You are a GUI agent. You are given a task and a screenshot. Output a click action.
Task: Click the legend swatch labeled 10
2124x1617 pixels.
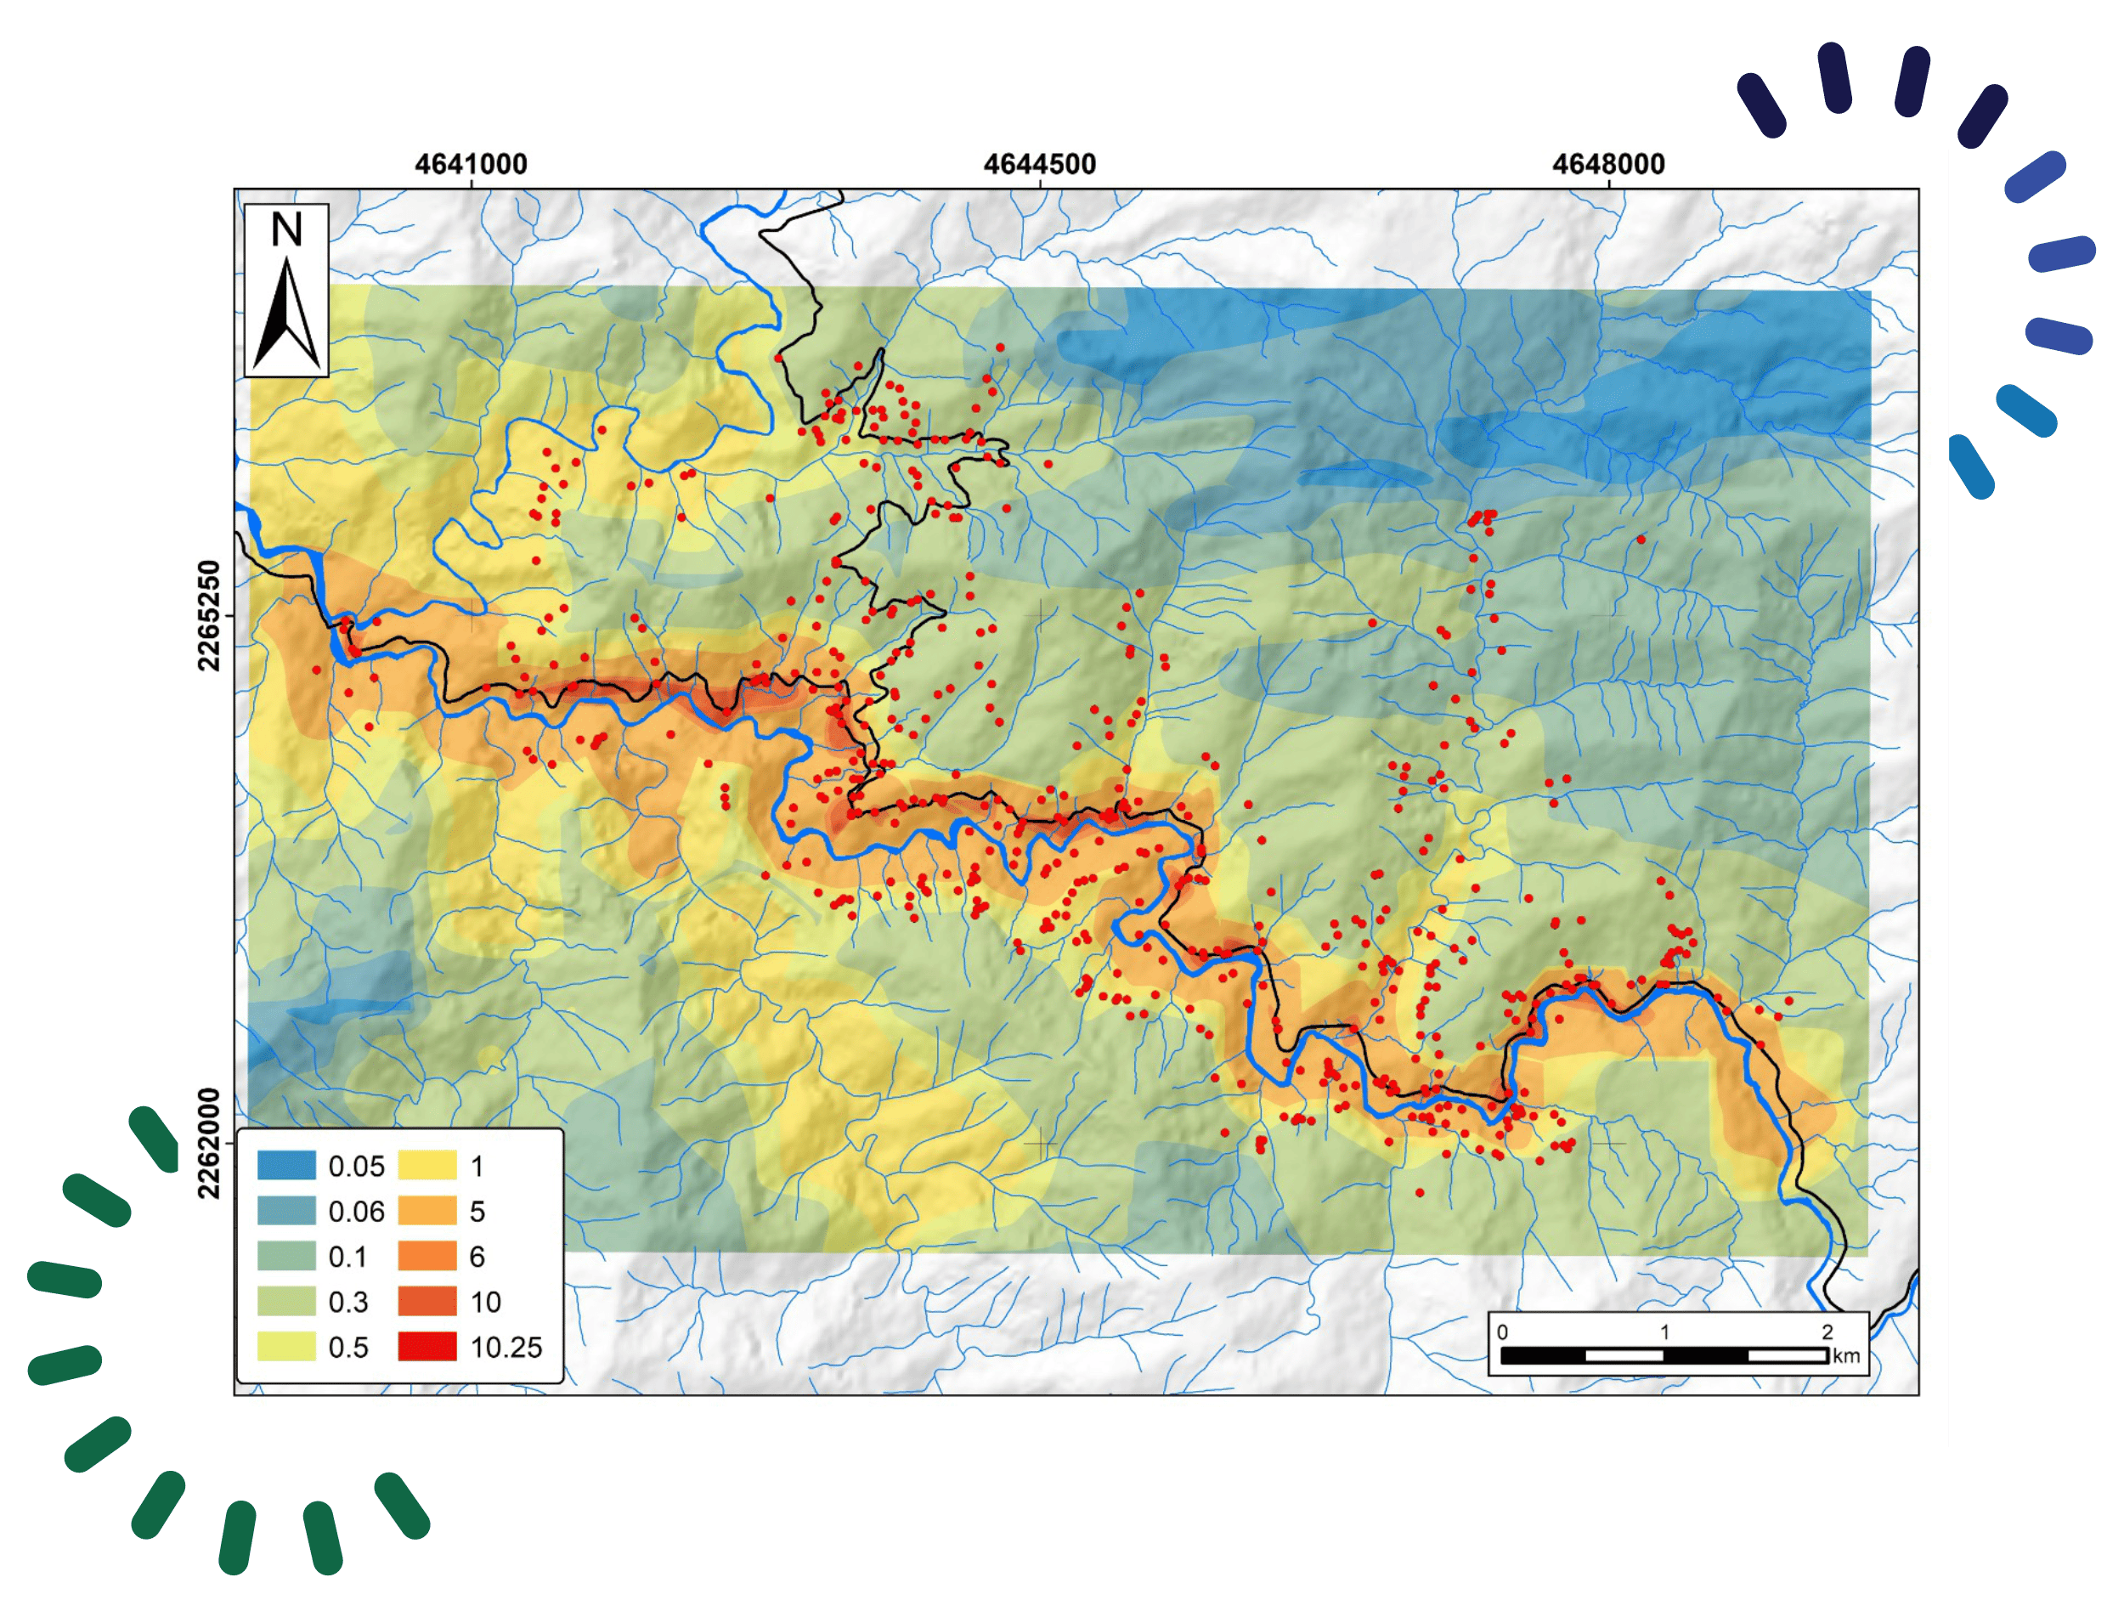coord(427,1301)
